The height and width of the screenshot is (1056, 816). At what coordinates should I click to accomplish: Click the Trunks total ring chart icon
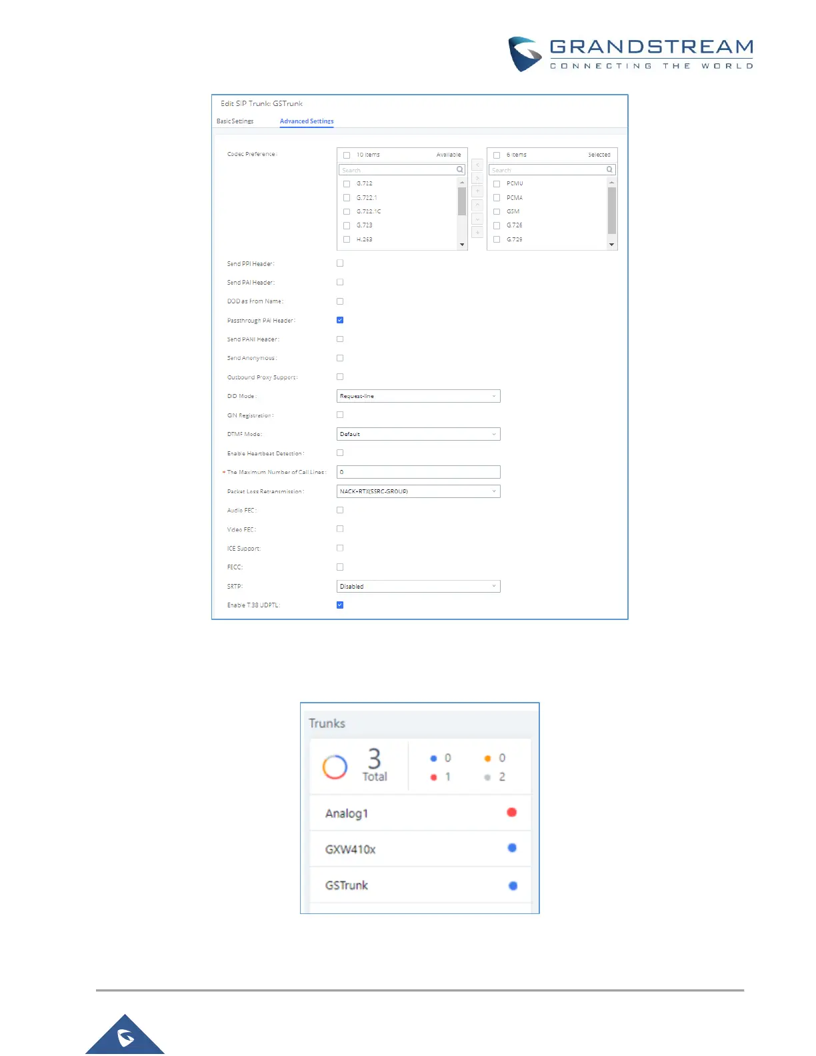pos(335,767)
